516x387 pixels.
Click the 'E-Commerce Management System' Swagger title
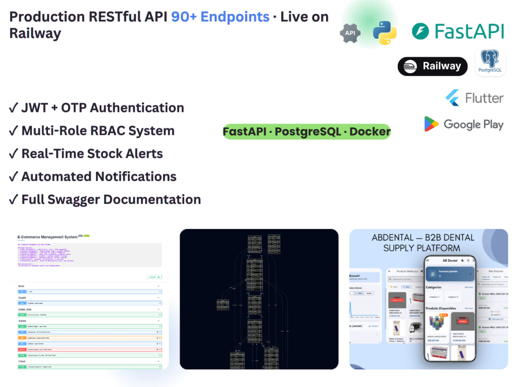coord(47,237)
